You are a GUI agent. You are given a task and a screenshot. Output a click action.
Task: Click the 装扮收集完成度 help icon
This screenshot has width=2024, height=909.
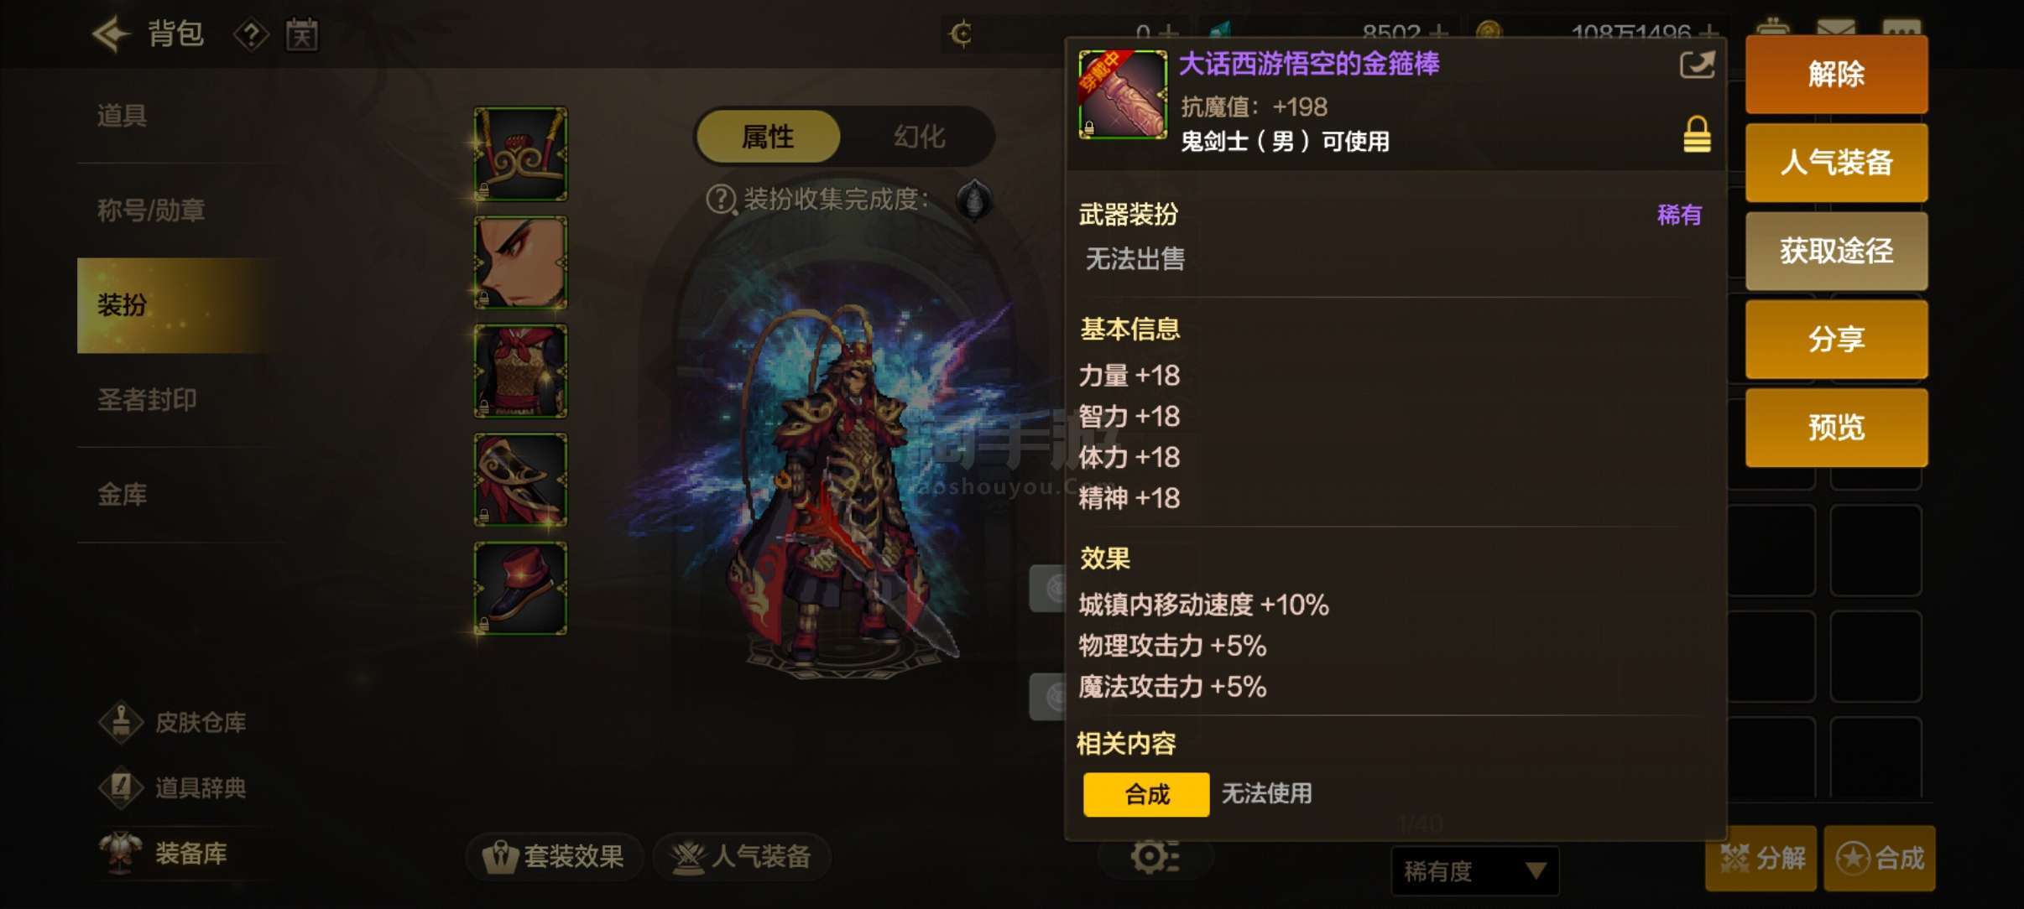[721, 200]
